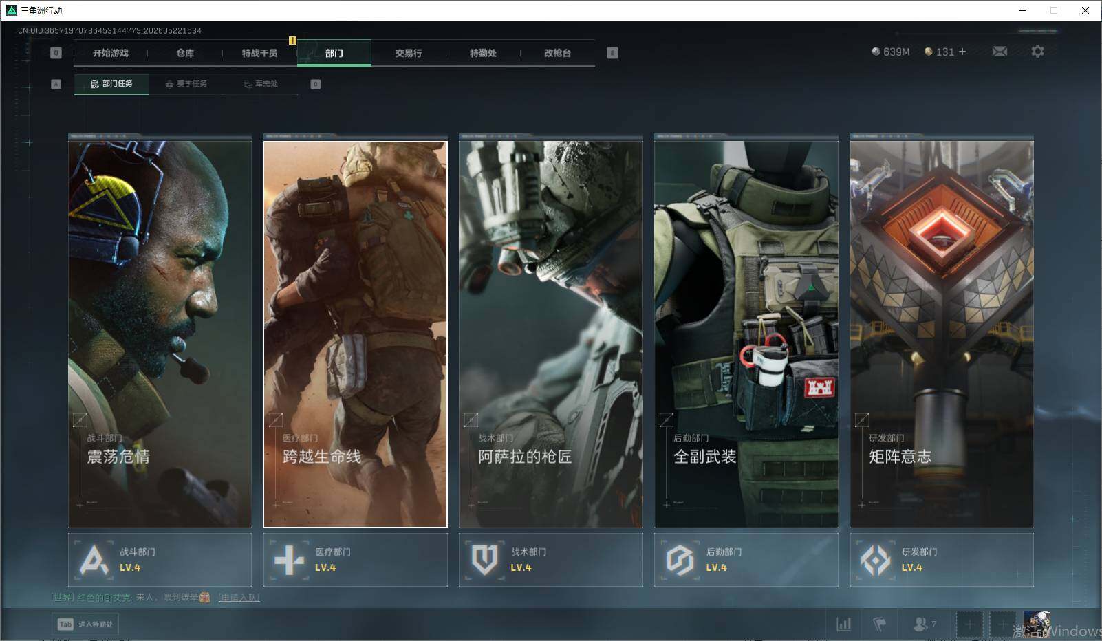Open the settings gear icon
This screenshot has height=641, width=1102.
click(x=1037, y=52)
